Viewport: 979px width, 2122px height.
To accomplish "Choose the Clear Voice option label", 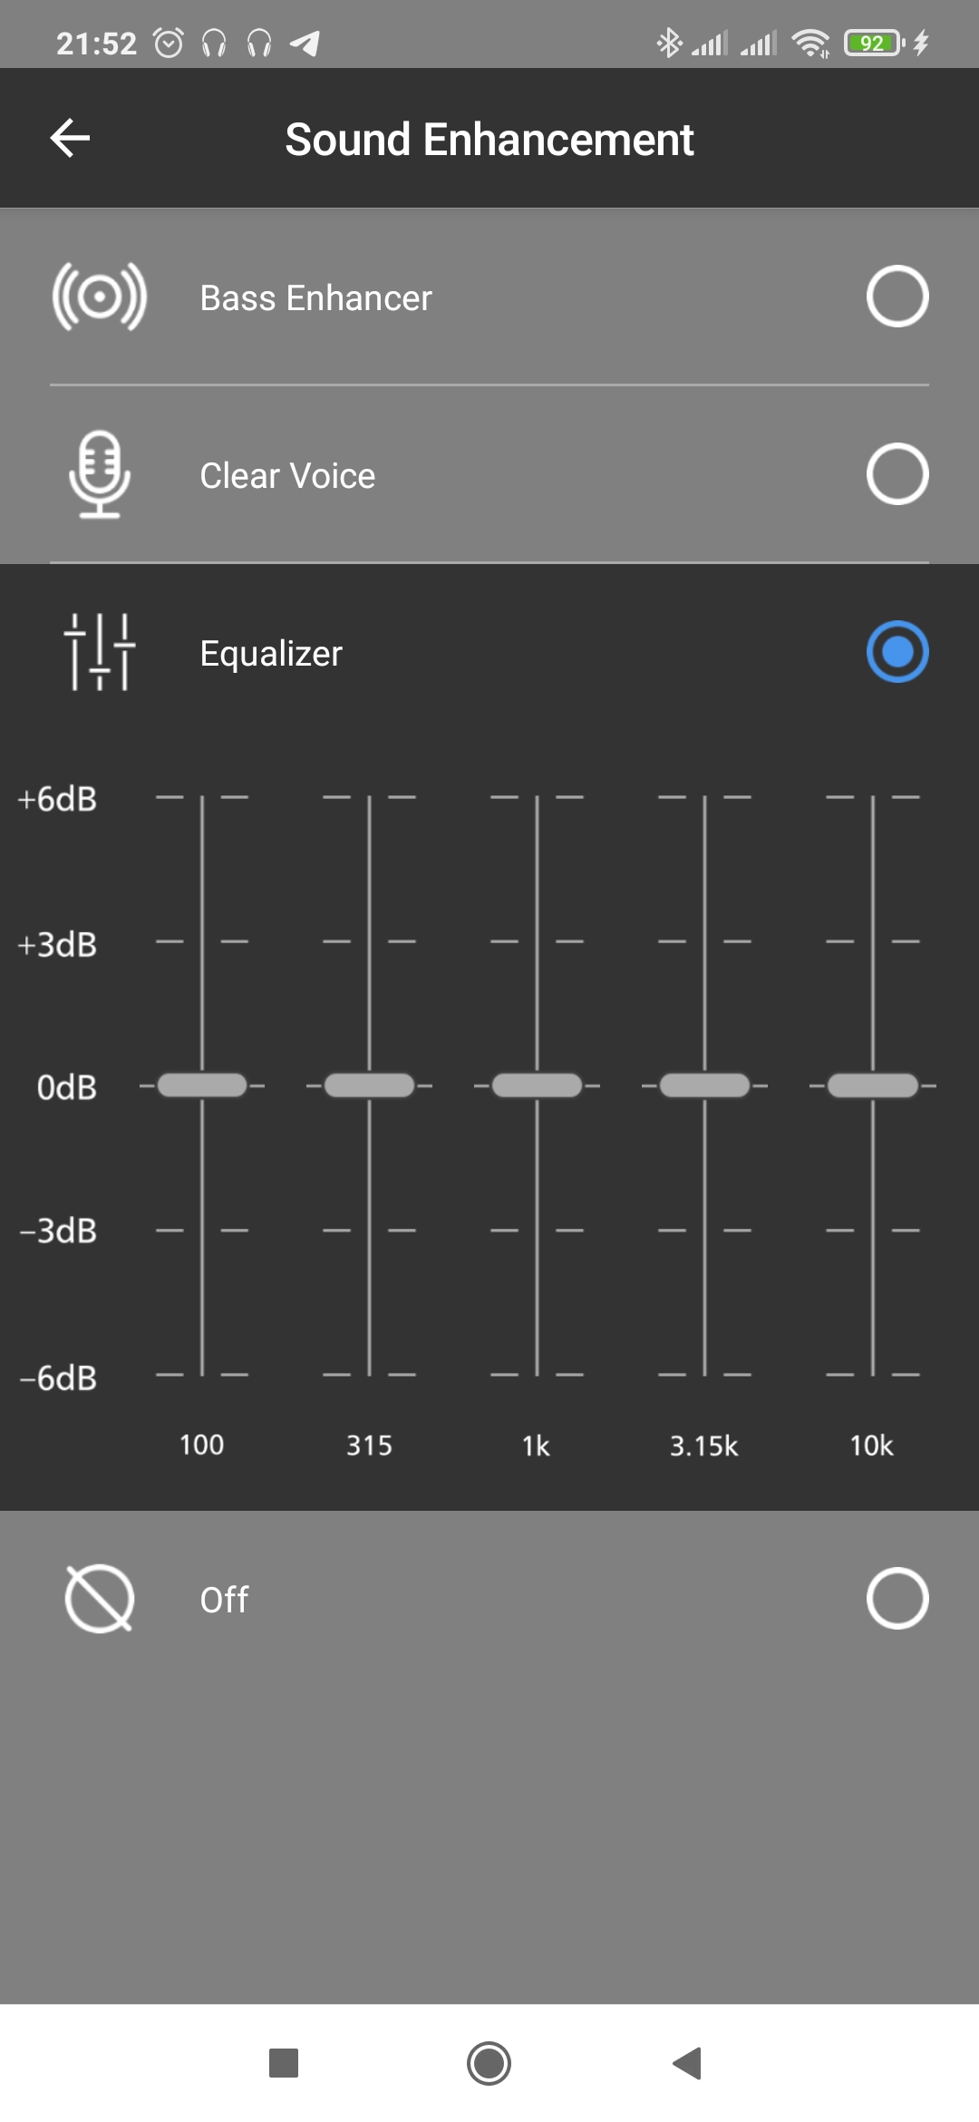I will click(x=287, y=476).
